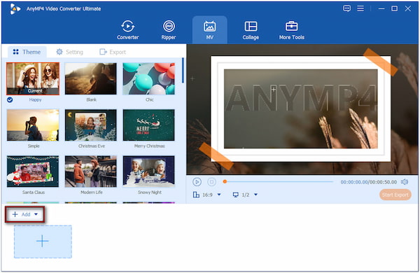Click the AnyMP4 app logo
This screenshot has width=420, height=273.
coord(15,9)
